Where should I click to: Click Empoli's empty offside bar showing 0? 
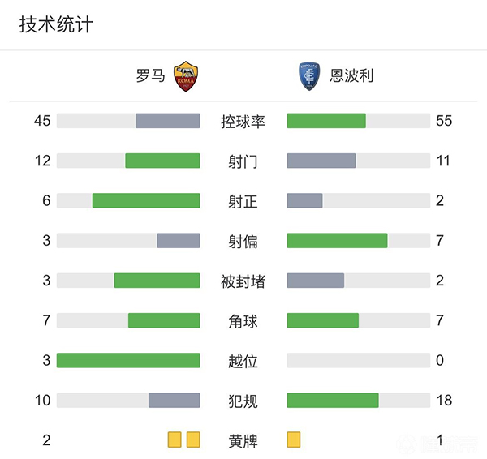(x=358, y=360)
